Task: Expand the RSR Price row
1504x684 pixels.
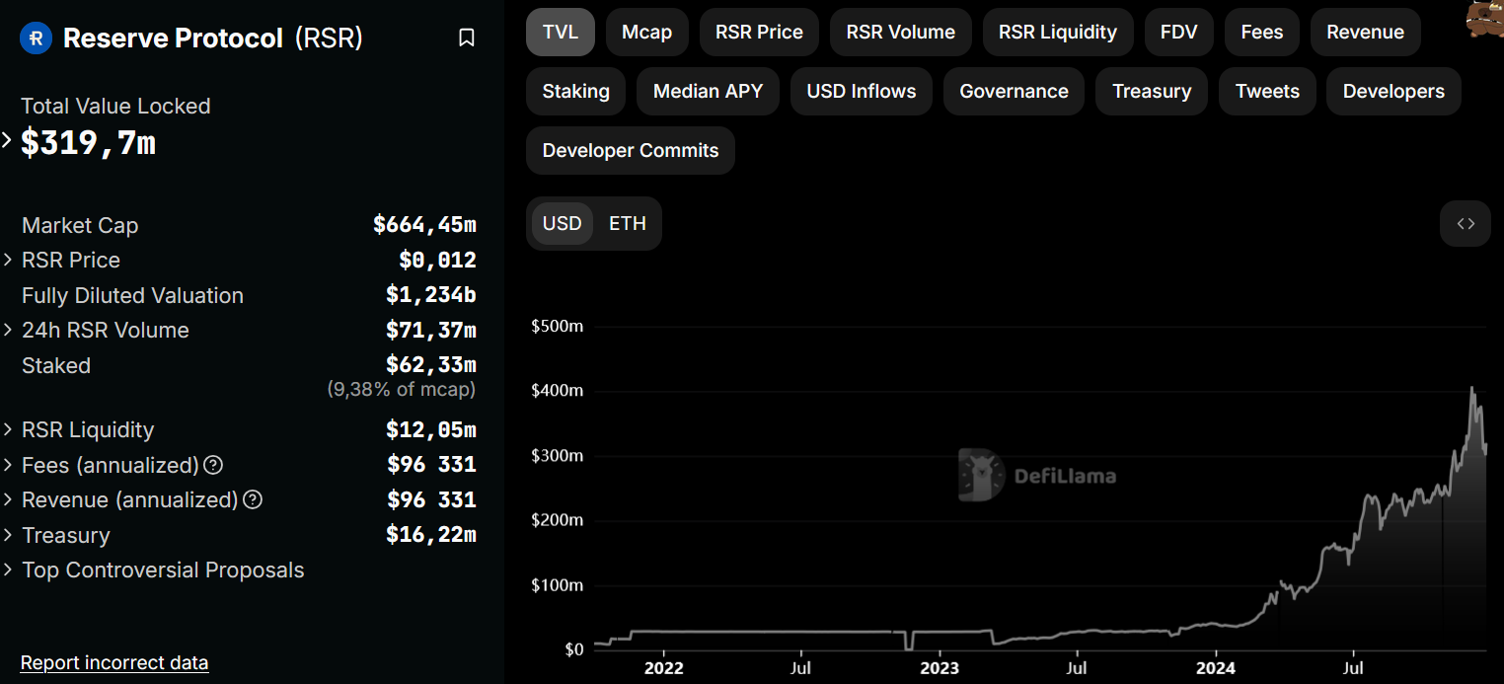Action: pyautogui.click(x=9, y=261)
